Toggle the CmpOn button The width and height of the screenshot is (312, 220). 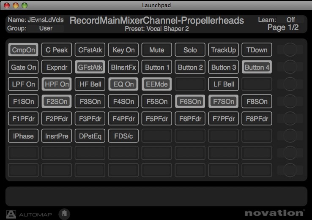(x=23, y=50)
